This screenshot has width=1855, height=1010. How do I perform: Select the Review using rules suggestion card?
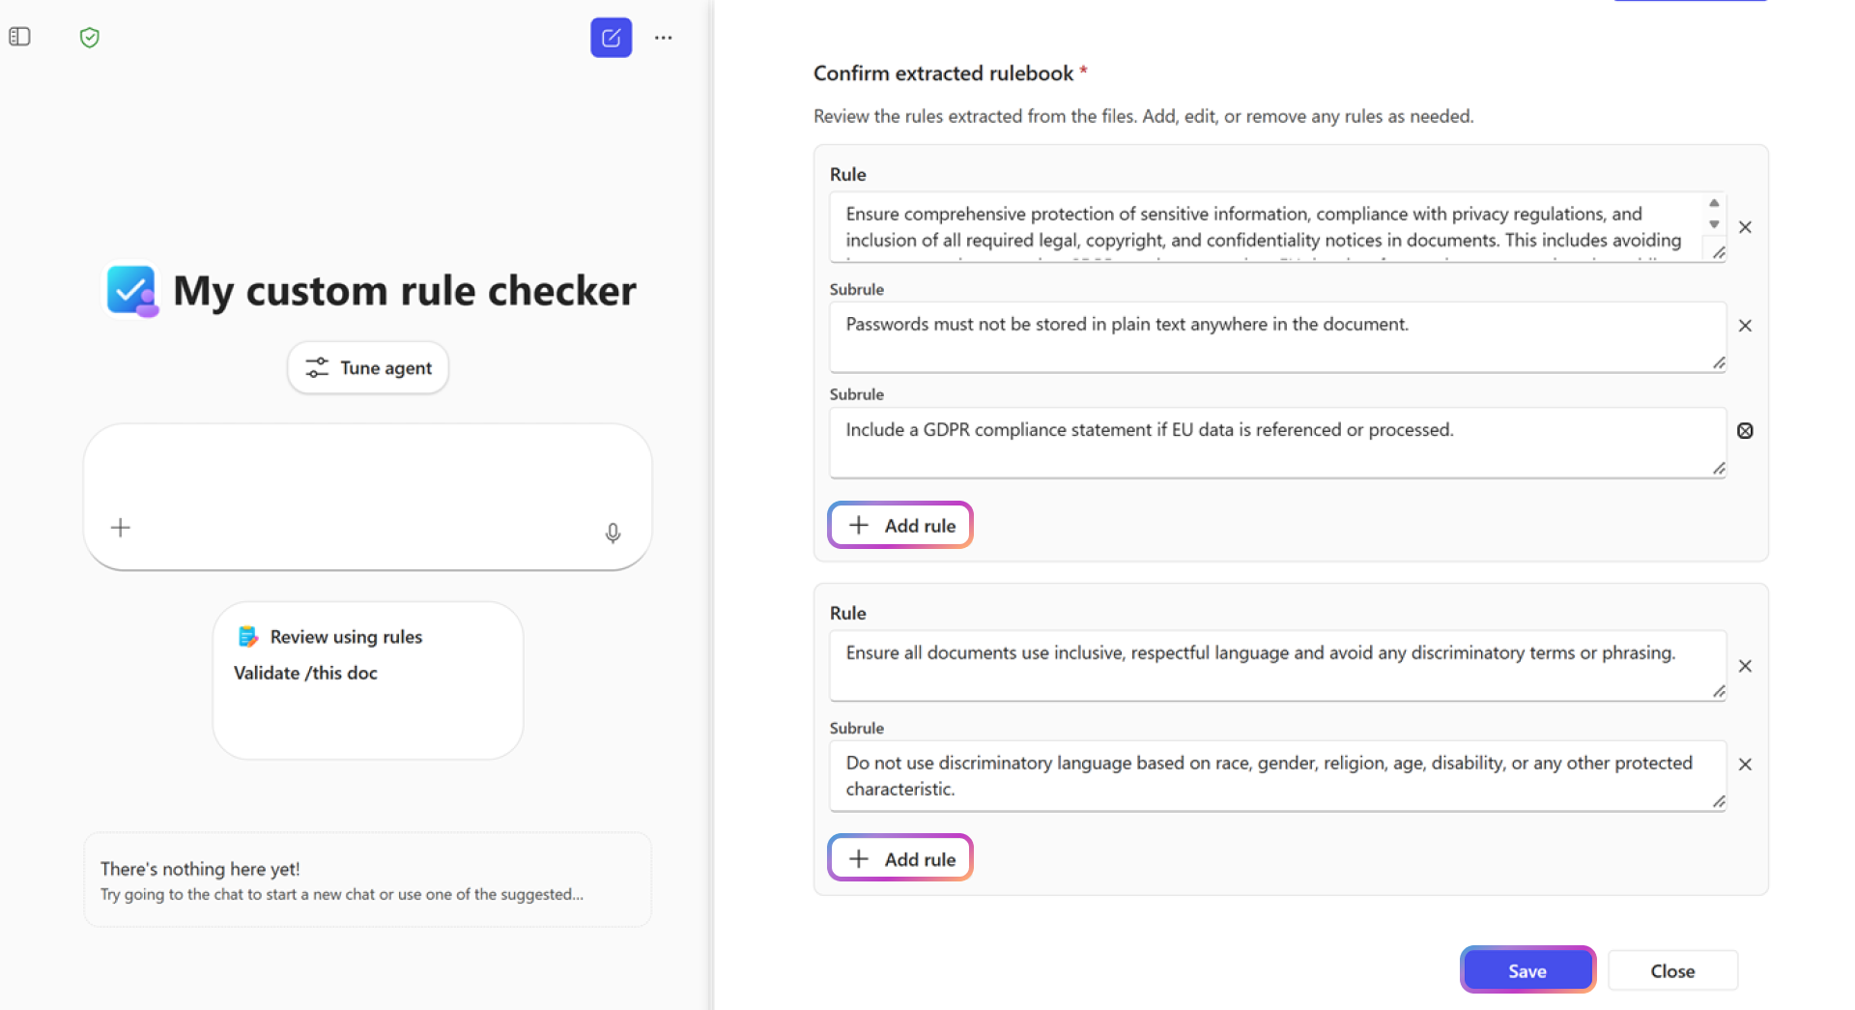pyautogui.click(x=367, y=679)
